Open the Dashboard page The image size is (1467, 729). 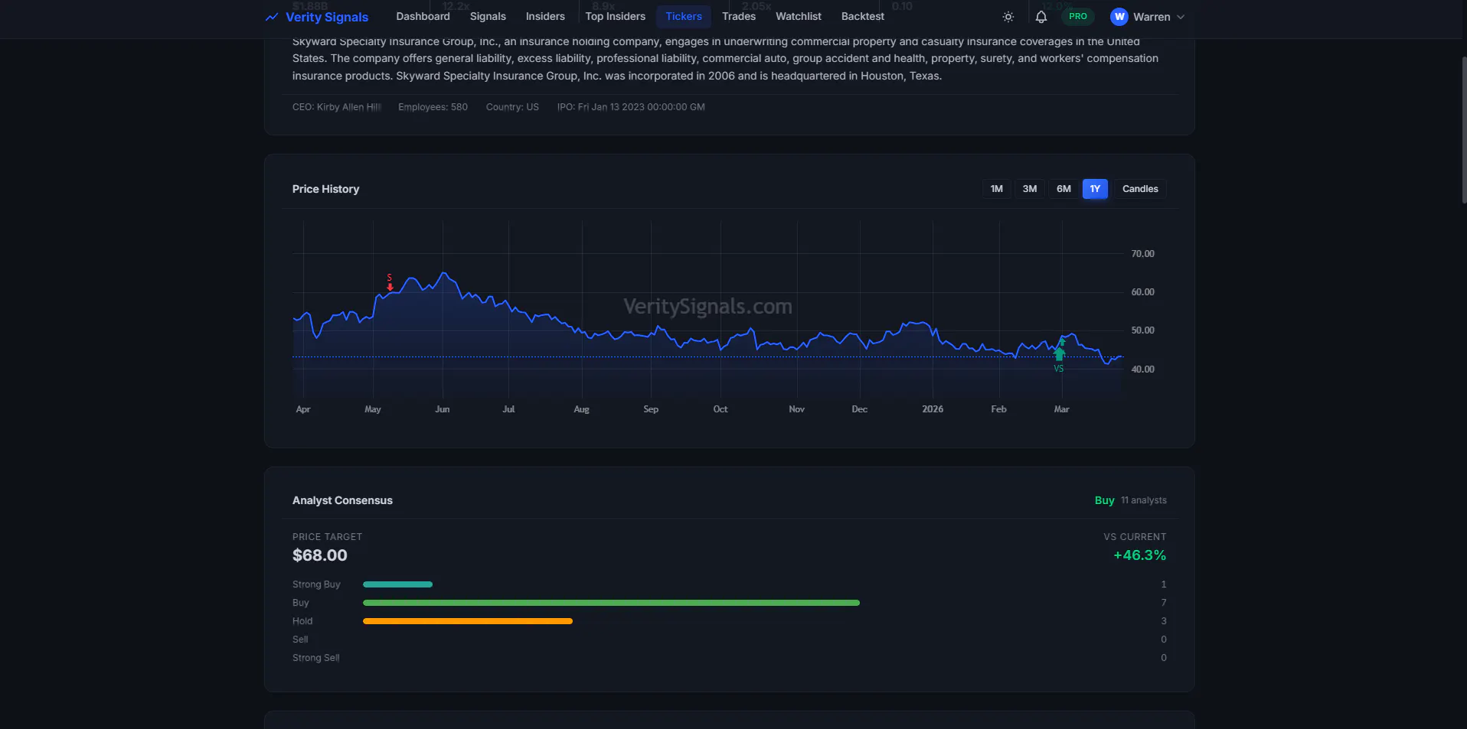tap(423, 16)
